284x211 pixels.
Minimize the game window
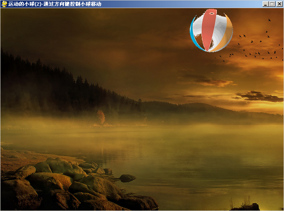(265, 4)
